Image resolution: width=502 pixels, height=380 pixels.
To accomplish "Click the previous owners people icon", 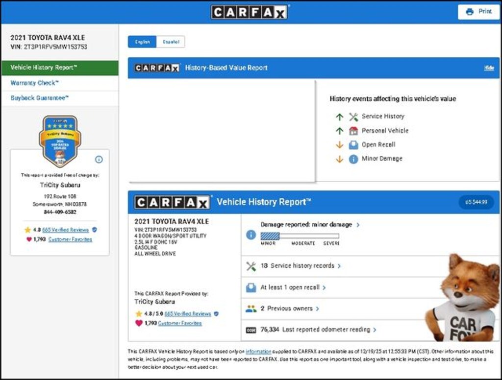I will click(x=251, y=309).
